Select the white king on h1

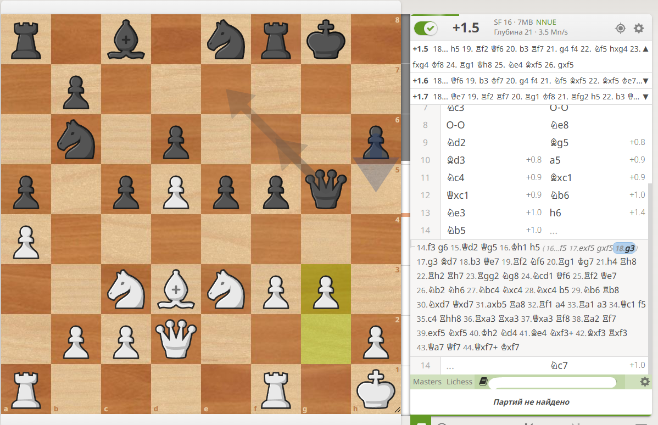(376, 389)
